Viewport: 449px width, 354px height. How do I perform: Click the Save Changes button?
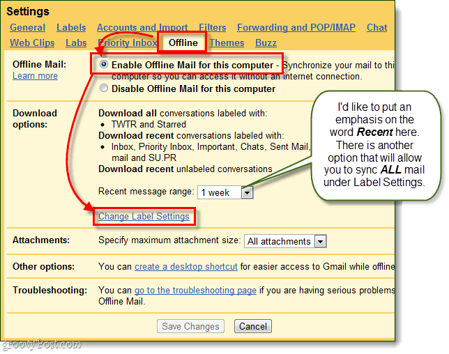[190, 326]
